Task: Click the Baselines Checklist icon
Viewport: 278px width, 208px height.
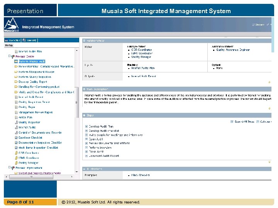Action: pyautogui.click(x=16, y=138)
